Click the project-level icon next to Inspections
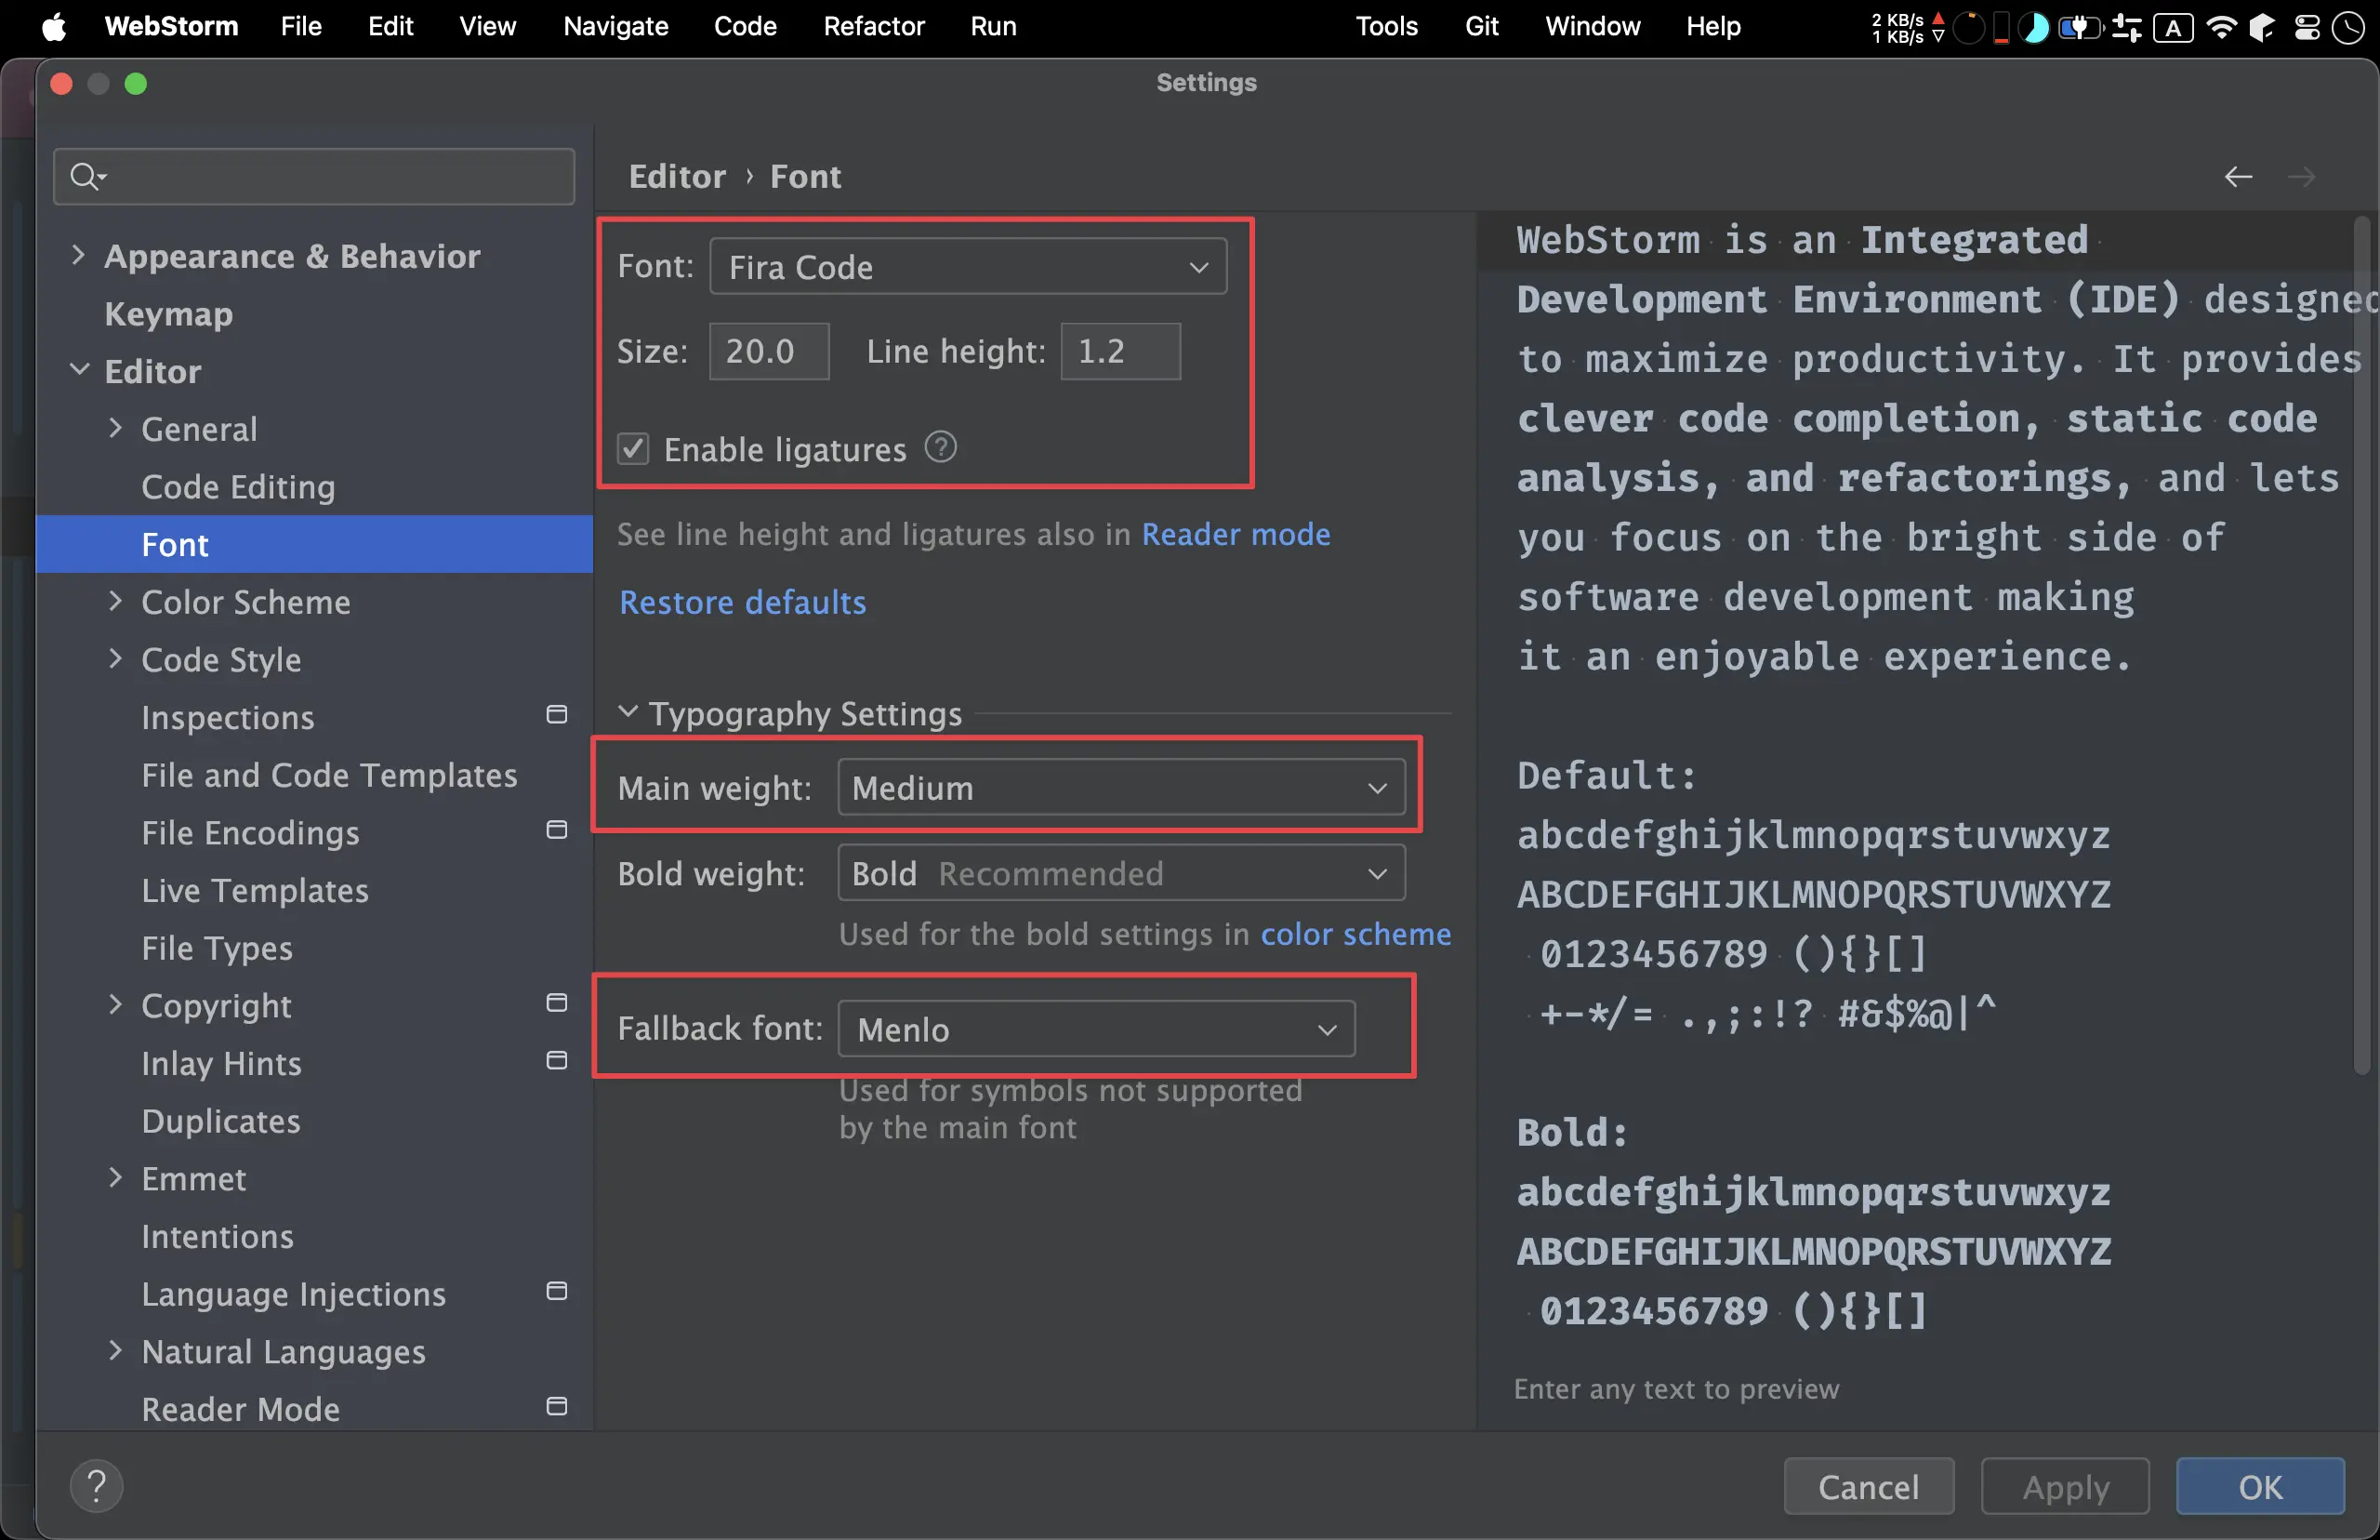This screenshot has width=2380, height=1540. pos(557,714)
